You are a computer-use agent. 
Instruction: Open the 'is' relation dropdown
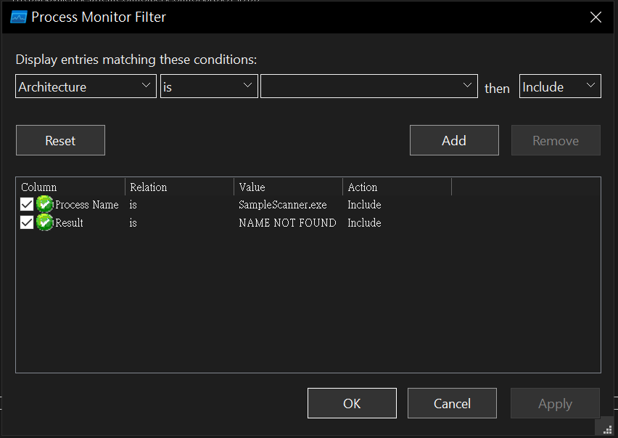tap(209, 86)
